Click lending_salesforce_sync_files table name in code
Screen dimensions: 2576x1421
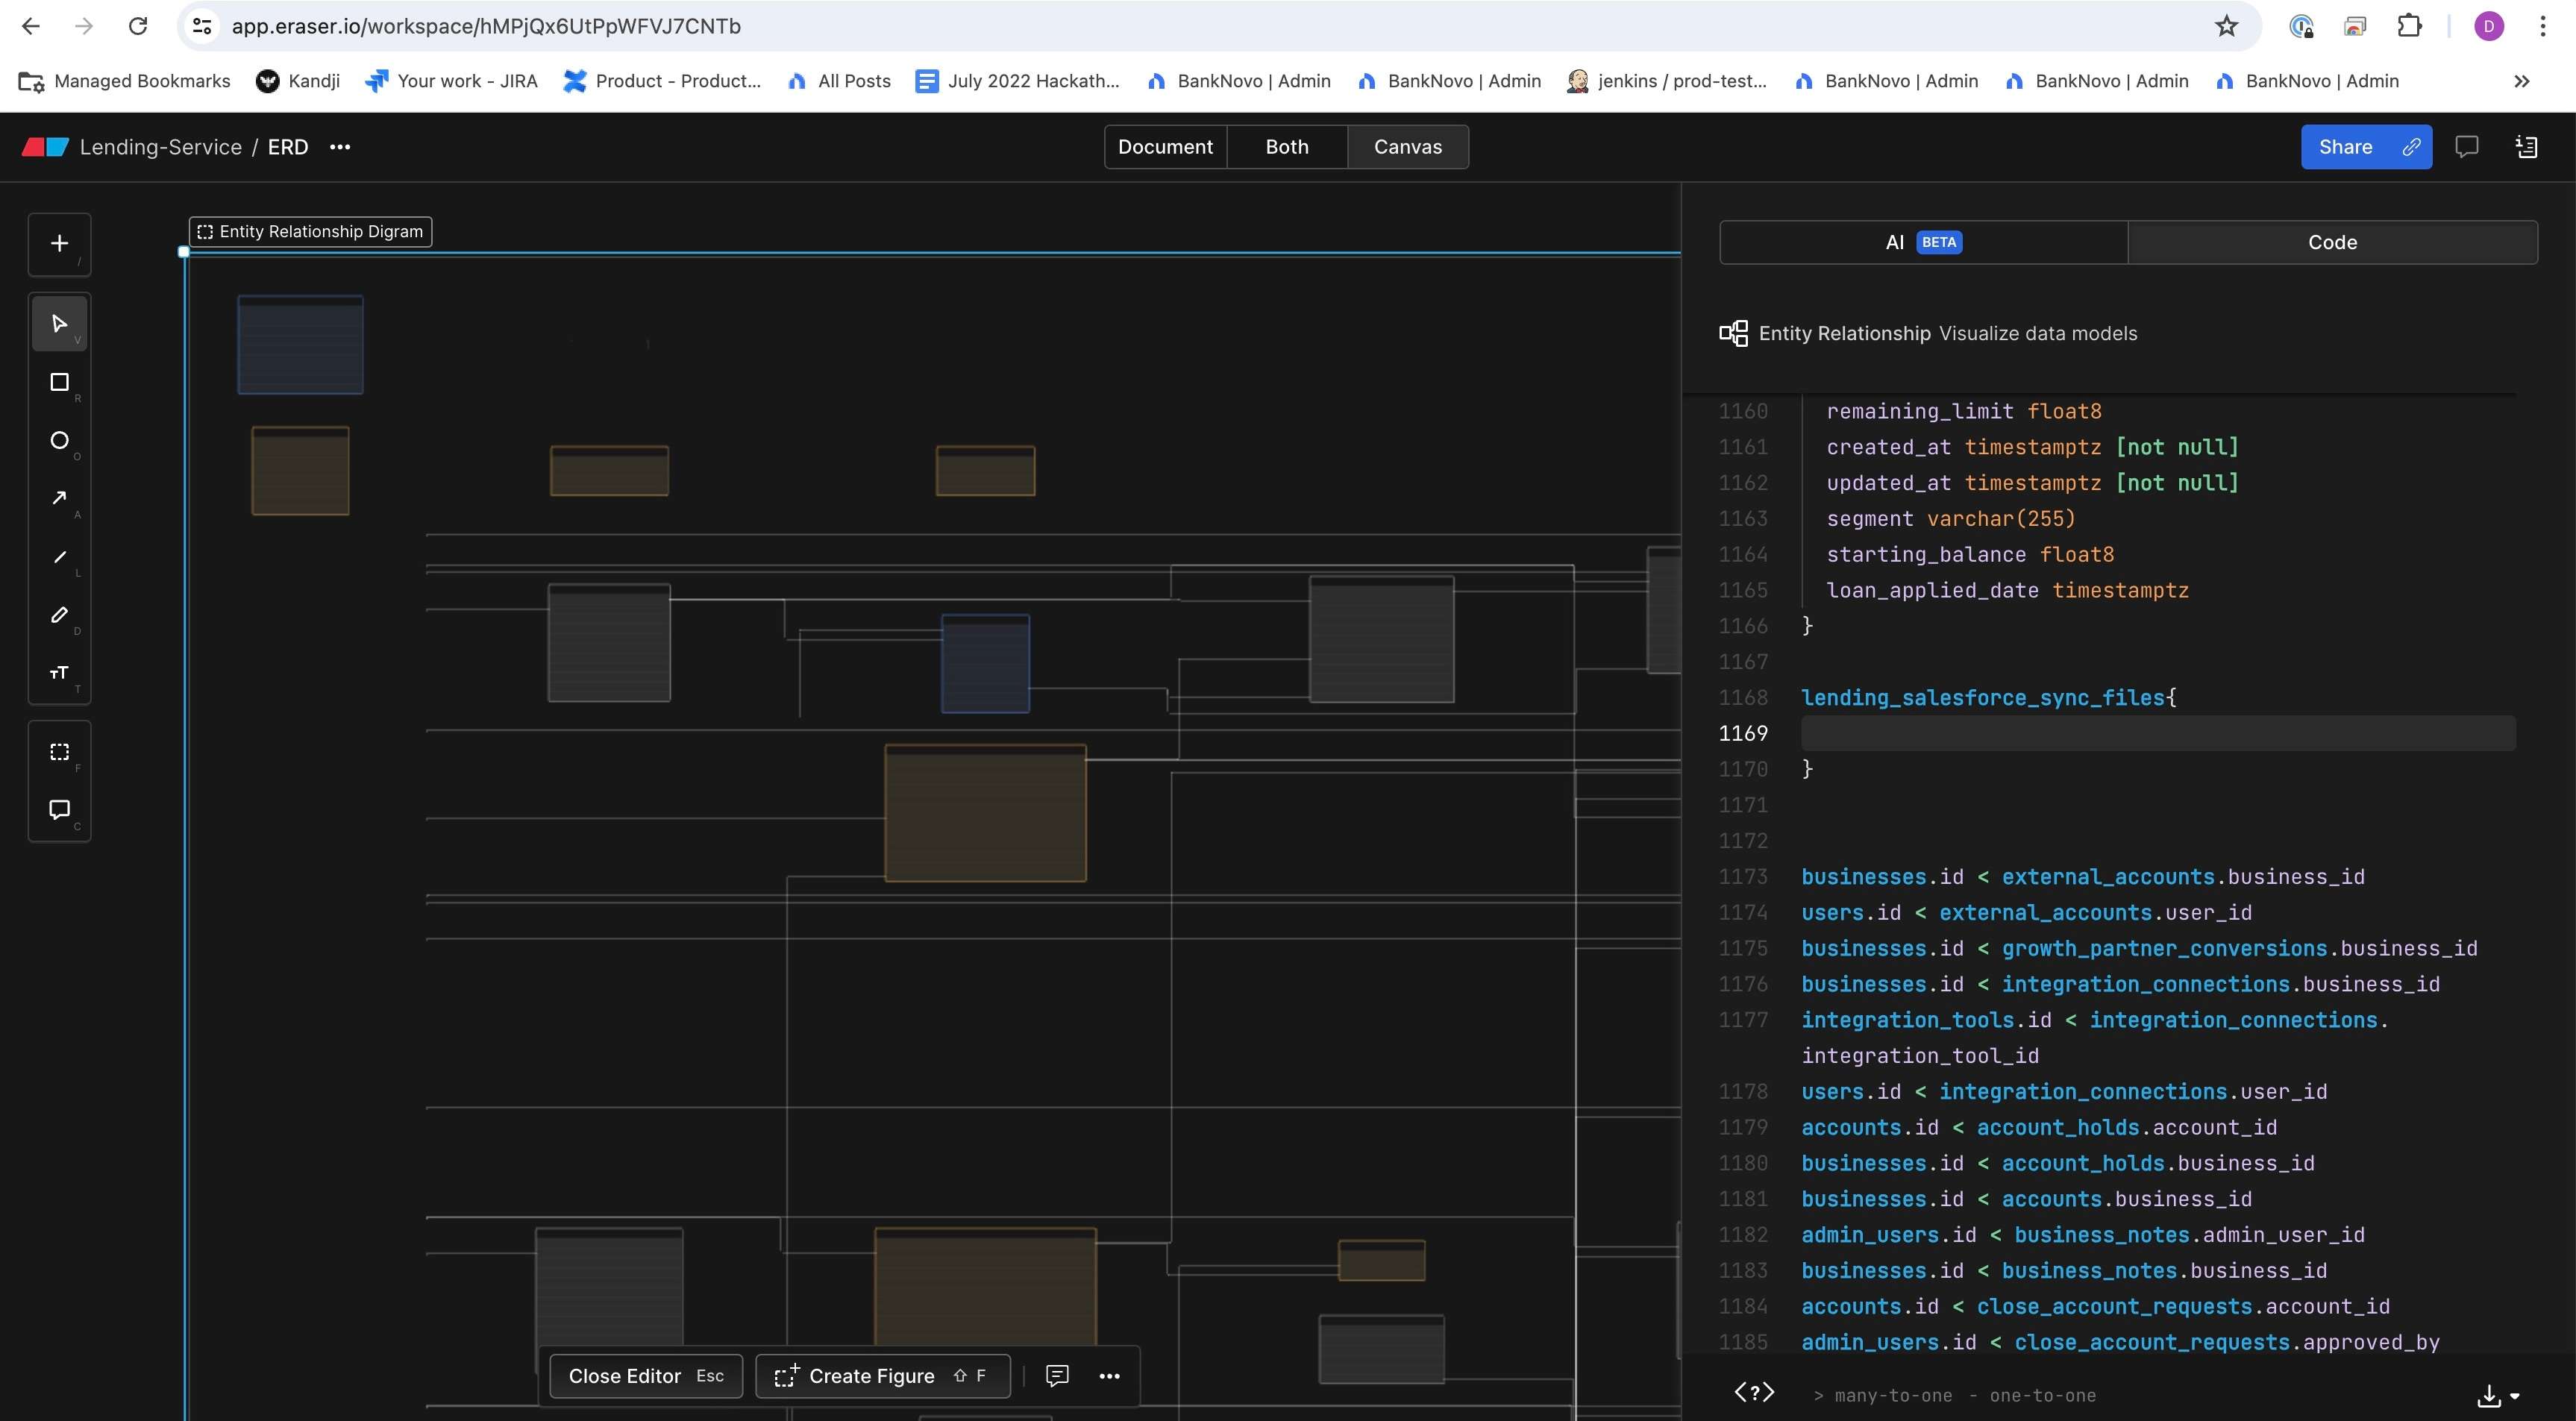click(1983, 697)
